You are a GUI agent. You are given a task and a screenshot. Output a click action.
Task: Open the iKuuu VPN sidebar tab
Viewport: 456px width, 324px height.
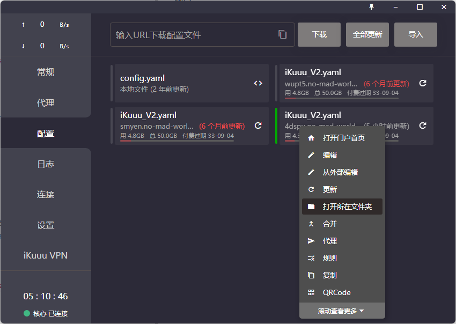pyautogui.click(x=46, y=255)
